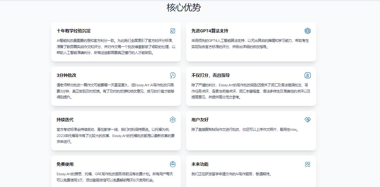The image size is (380, 187).
Task: Click the 3分钟批改 card title
Action: [66, 76]
